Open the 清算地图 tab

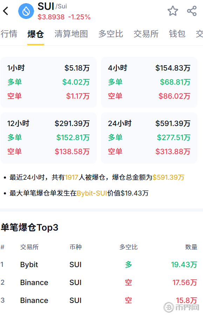pos(71,34)
